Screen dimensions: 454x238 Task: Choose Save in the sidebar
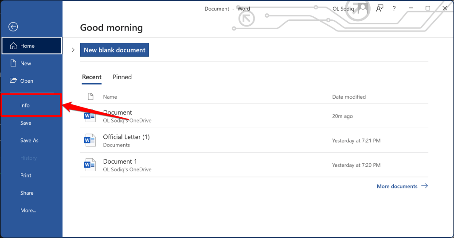coord(31,123)
